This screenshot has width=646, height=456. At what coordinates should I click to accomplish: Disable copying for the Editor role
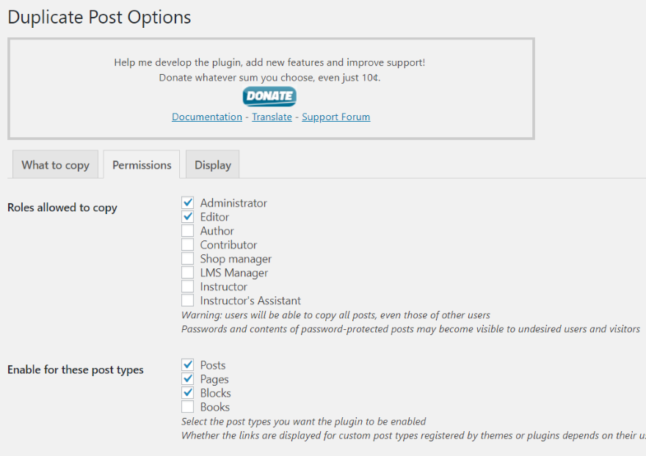(188, 217)
